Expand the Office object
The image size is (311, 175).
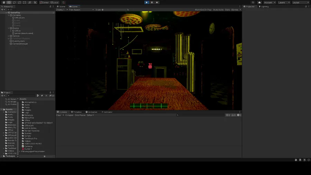[x=11, y=31]
